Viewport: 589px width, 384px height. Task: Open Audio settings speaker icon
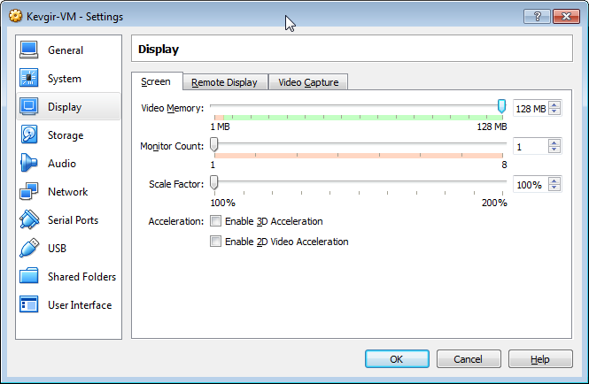29,164
